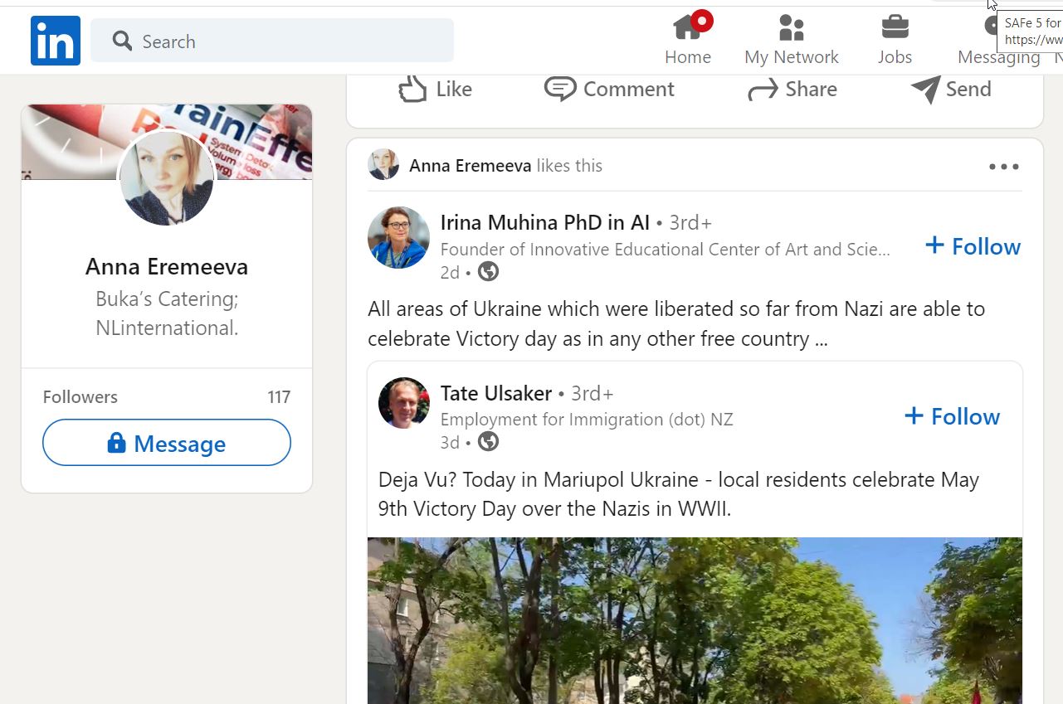
Task: View the Followers count 117
Action: [x=279, y=397]
